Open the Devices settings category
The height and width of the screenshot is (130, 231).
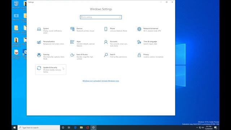(84, 30)
